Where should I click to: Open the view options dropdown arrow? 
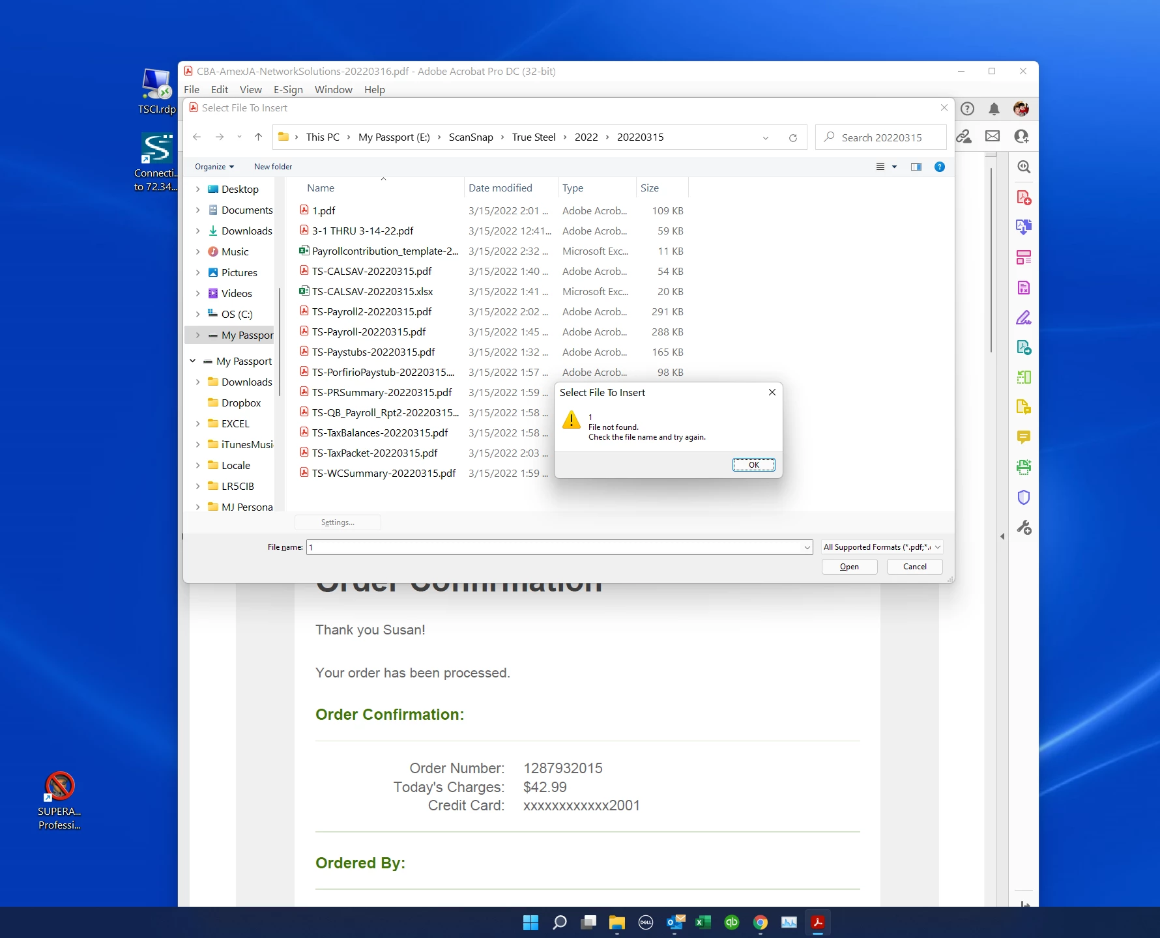tap(895, 167)
